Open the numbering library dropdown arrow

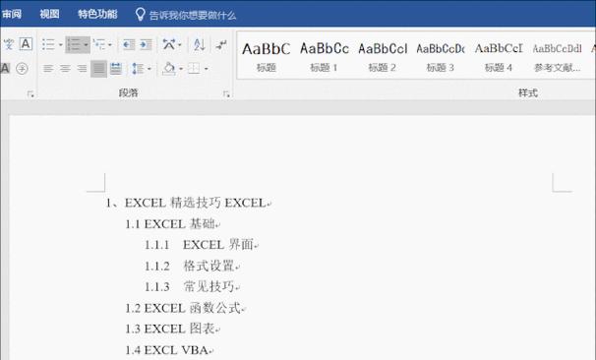86,45
